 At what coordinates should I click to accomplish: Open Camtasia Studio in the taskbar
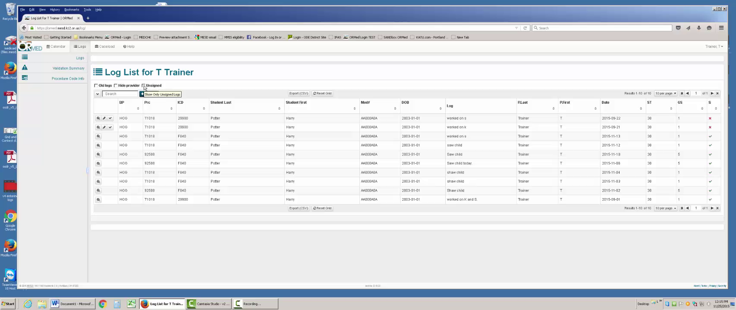209,304
